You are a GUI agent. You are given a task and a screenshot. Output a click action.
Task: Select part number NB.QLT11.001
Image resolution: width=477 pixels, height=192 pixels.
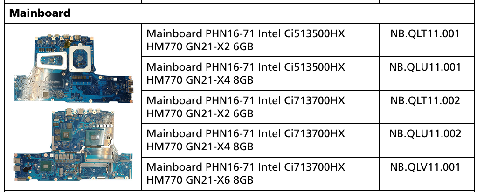click(x=425, y=33)
